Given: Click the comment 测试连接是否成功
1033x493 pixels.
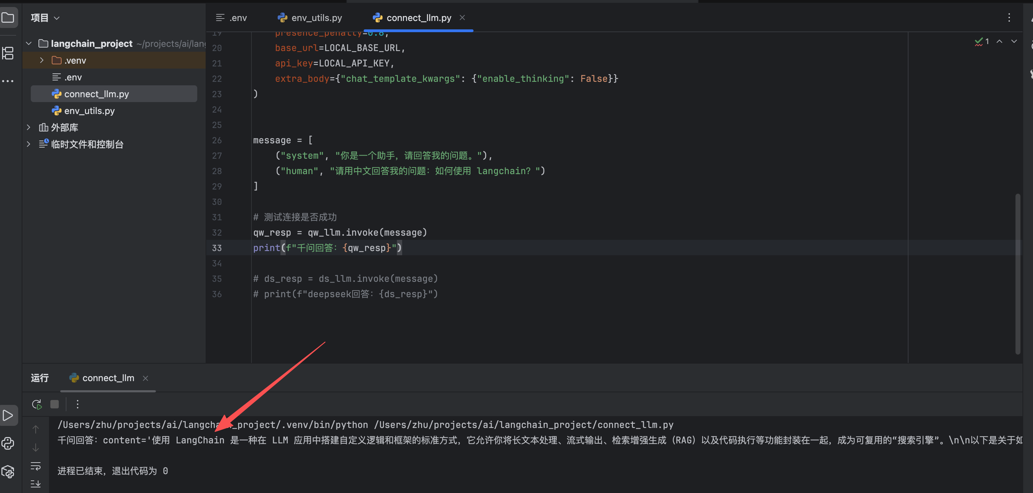Looking at the screenshot, I should click(x=295, y=217).
